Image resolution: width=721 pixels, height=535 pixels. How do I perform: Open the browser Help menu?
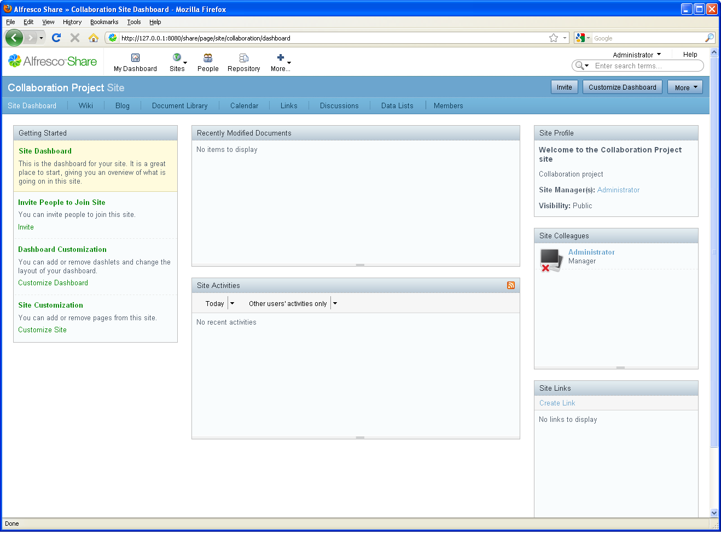pyautogui.click(x=155, y=22)
